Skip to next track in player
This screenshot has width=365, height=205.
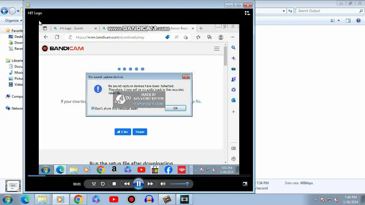150,184
